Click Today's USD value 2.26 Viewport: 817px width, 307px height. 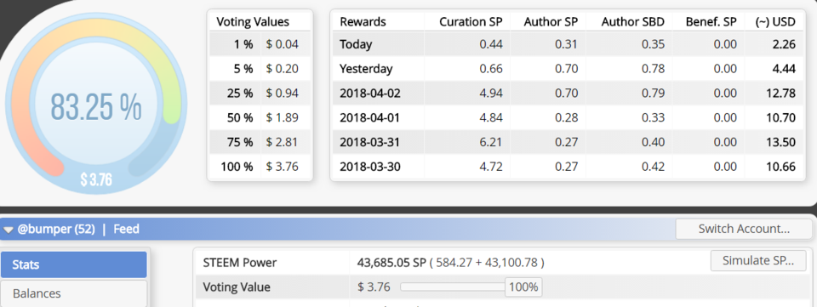point(784,44)
